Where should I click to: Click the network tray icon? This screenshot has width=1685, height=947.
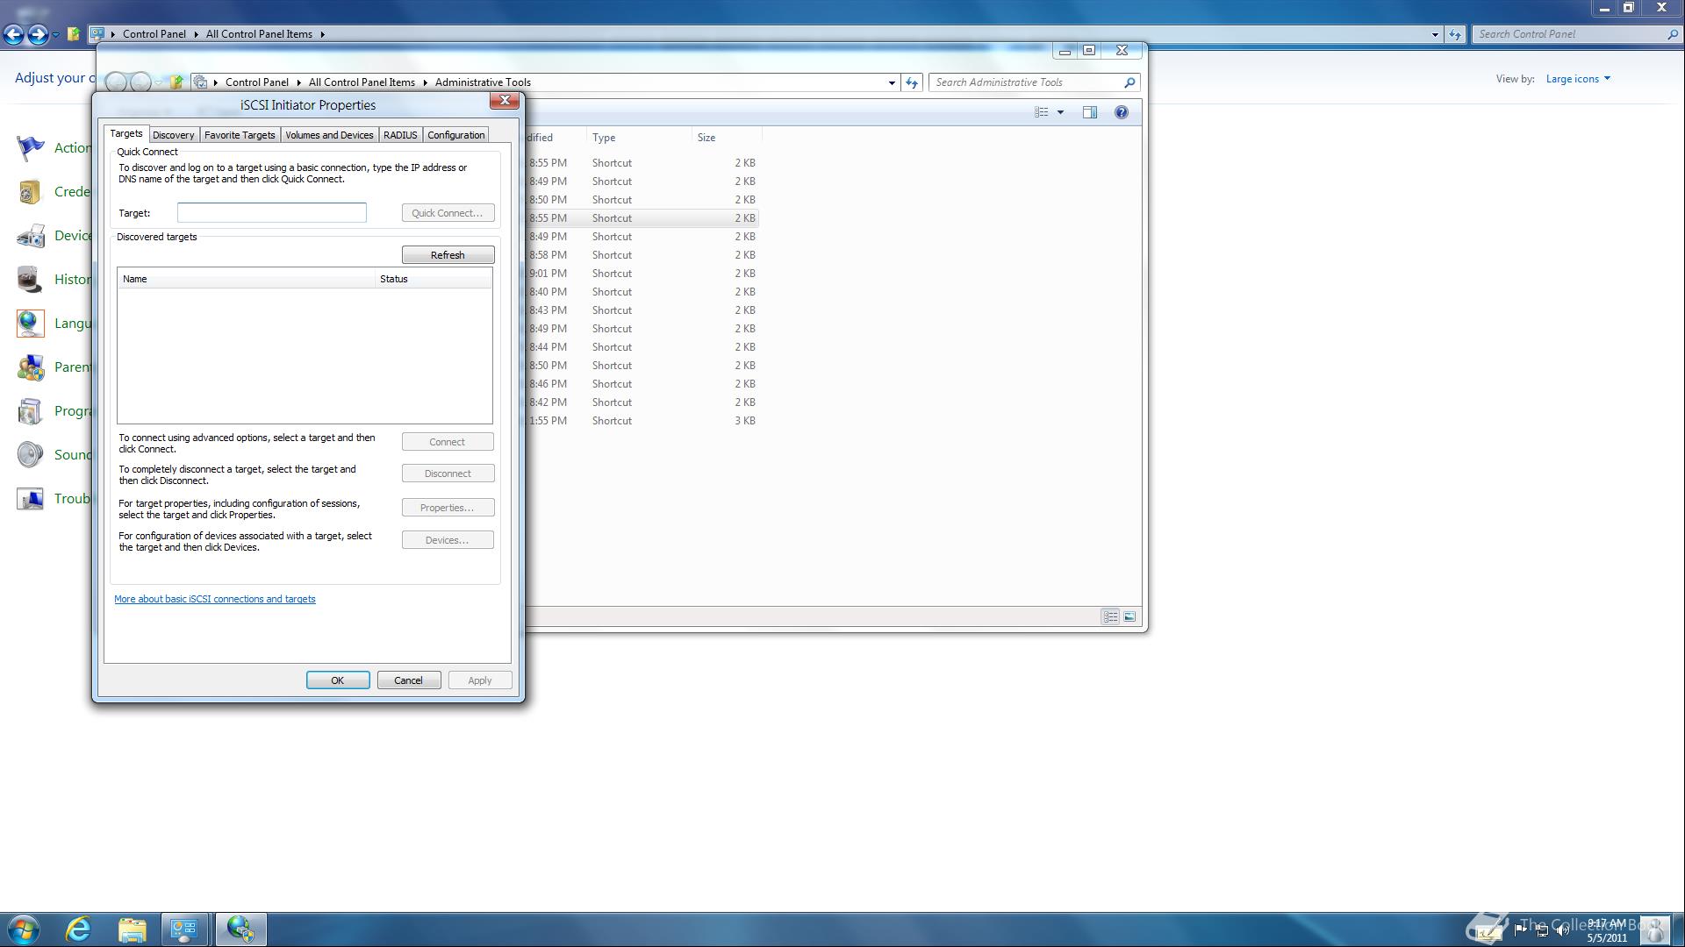(1542, 930)
